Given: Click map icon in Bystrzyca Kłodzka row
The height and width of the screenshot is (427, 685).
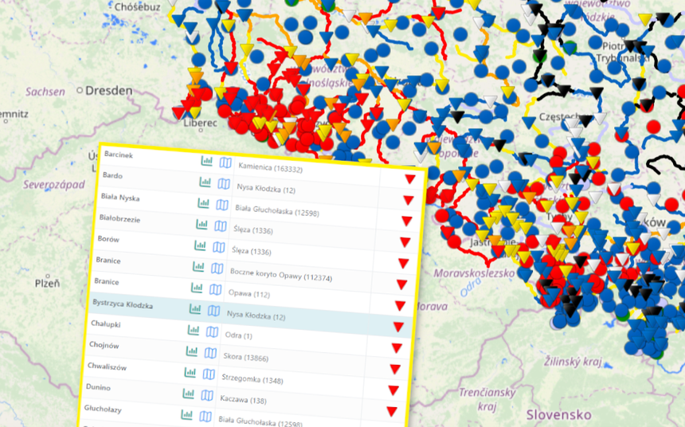Looking at the screenshot, I should point(213,311).
